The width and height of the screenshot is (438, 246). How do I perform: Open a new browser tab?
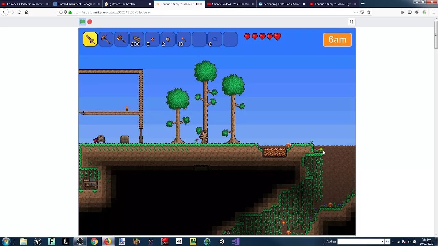click(363, 4)
